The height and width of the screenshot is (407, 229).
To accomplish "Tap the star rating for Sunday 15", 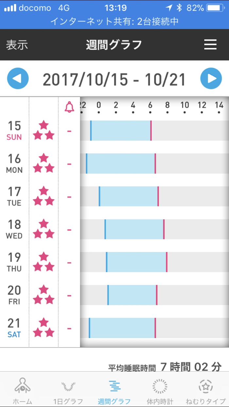I will tap(44, 130).
